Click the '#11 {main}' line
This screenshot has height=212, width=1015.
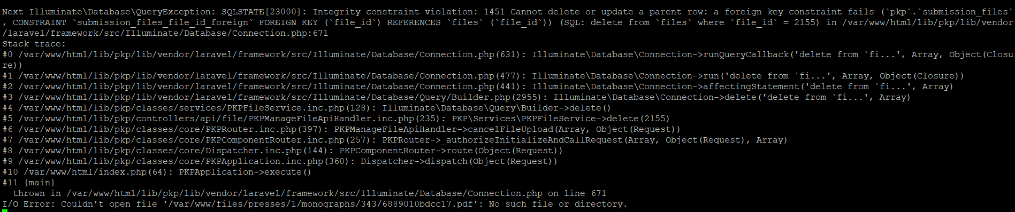point(29,183)
